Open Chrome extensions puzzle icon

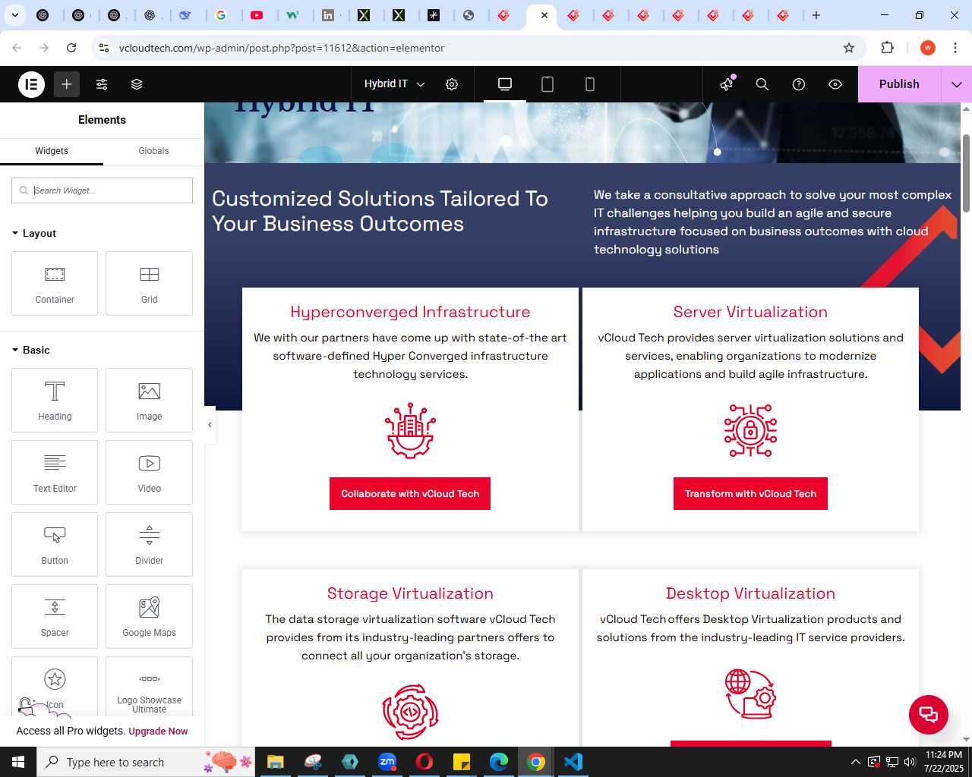887,48
